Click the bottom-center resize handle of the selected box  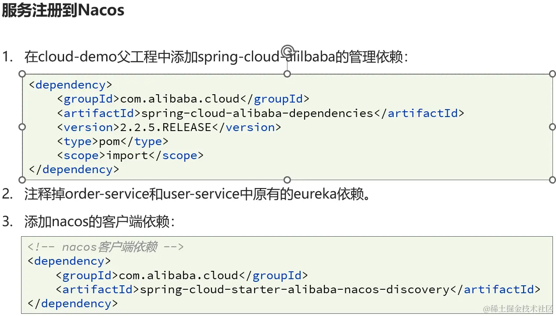[287, 180]
